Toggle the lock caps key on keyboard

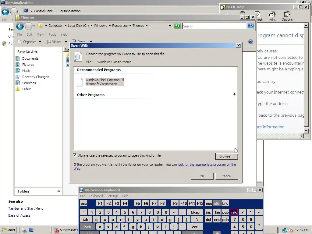87,227
